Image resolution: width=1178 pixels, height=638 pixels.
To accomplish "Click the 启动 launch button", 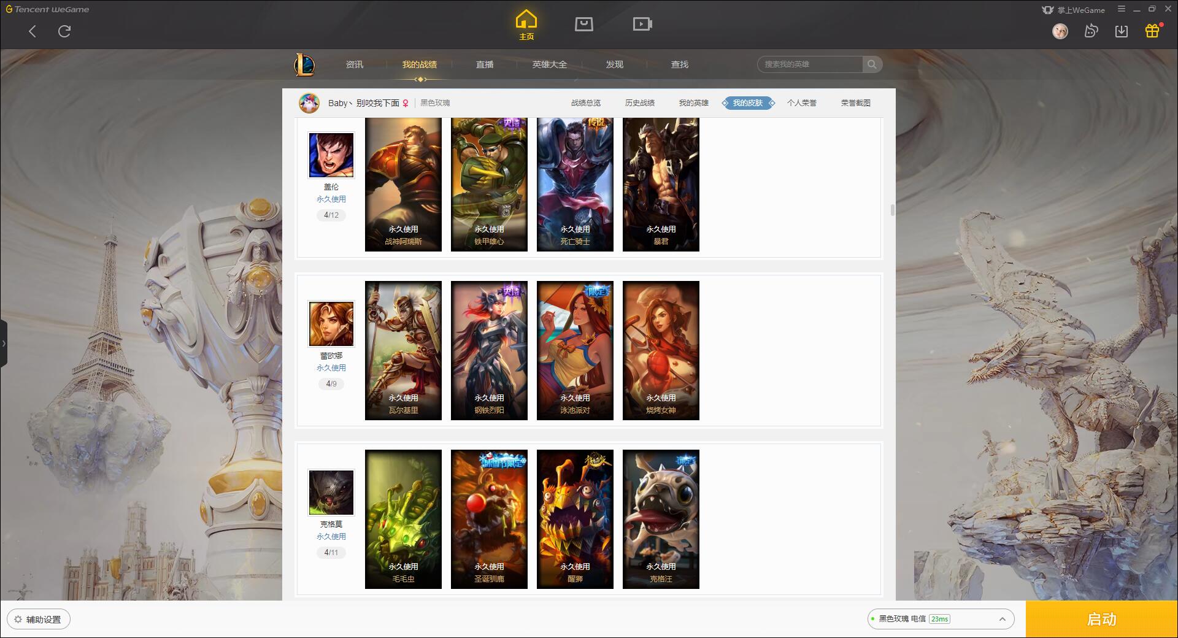I will [1102, 620].
